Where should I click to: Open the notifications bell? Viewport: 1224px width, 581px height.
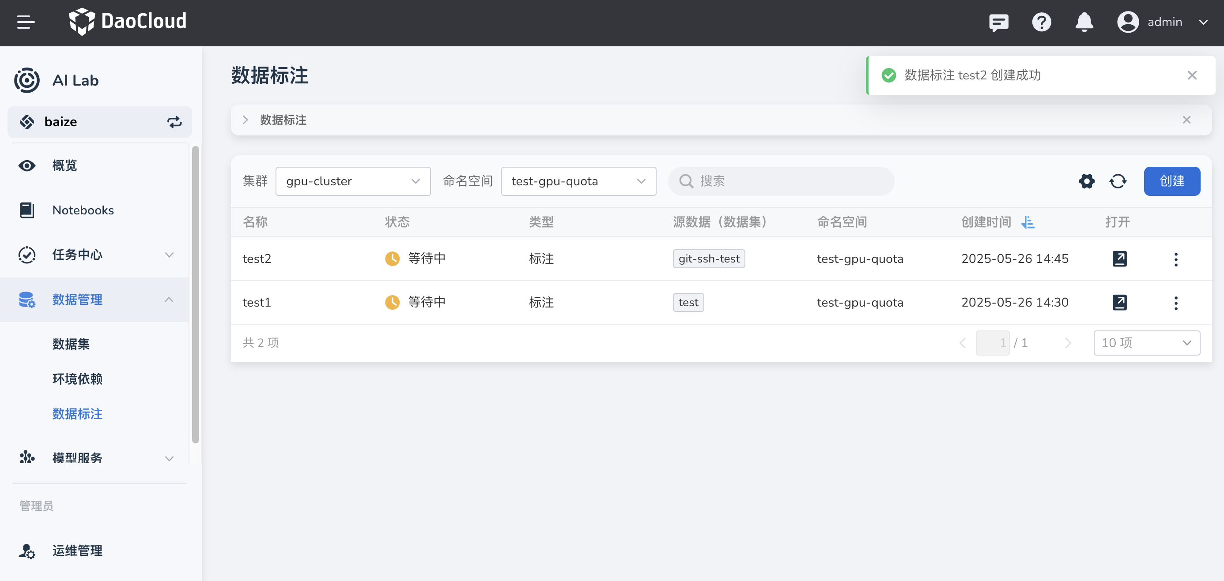(x=1084, y=22)
